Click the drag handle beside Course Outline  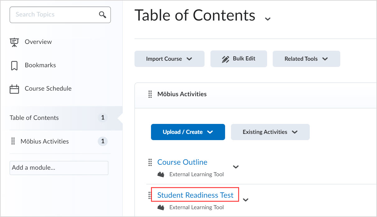(150, 162)
